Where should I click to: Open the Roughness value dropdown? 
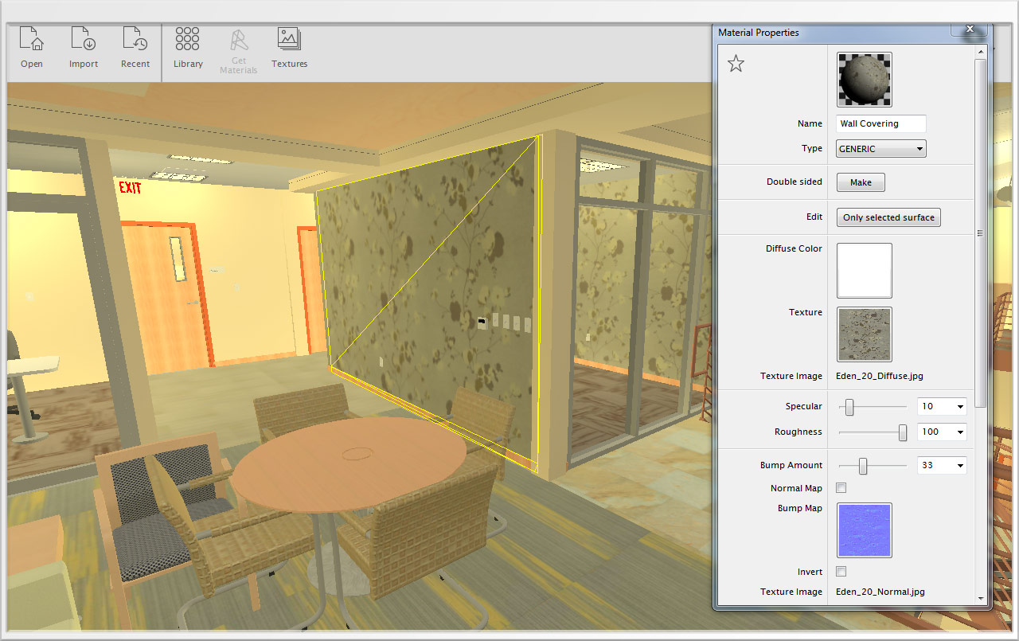pyautogui.click(x=941, y=432)
